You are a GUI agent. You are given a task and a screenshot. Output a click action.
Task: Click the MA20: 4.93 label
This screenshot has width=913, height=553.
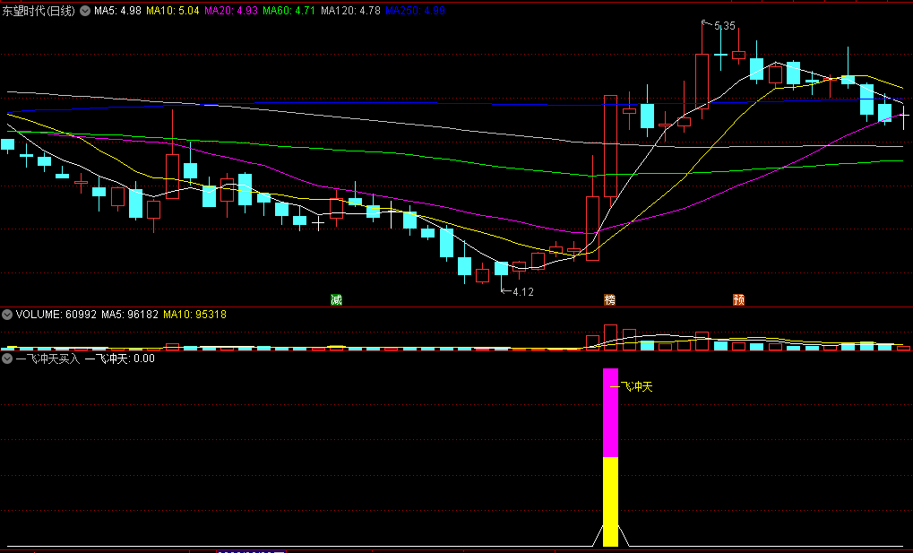coord(231,11)
